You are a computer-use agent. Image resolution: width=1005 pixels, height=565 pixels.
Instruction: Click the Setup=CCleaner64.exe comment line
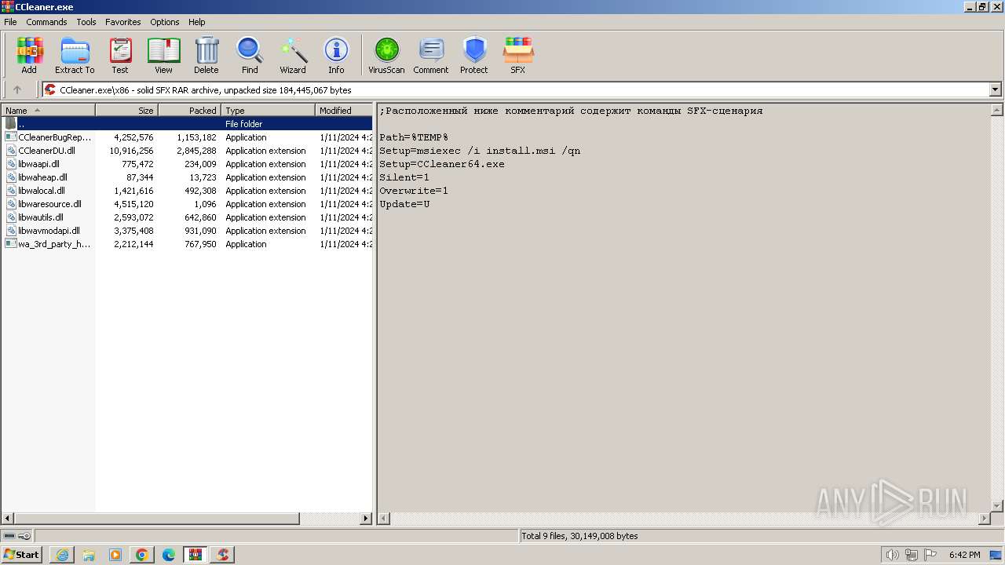[x=442, y=164]
